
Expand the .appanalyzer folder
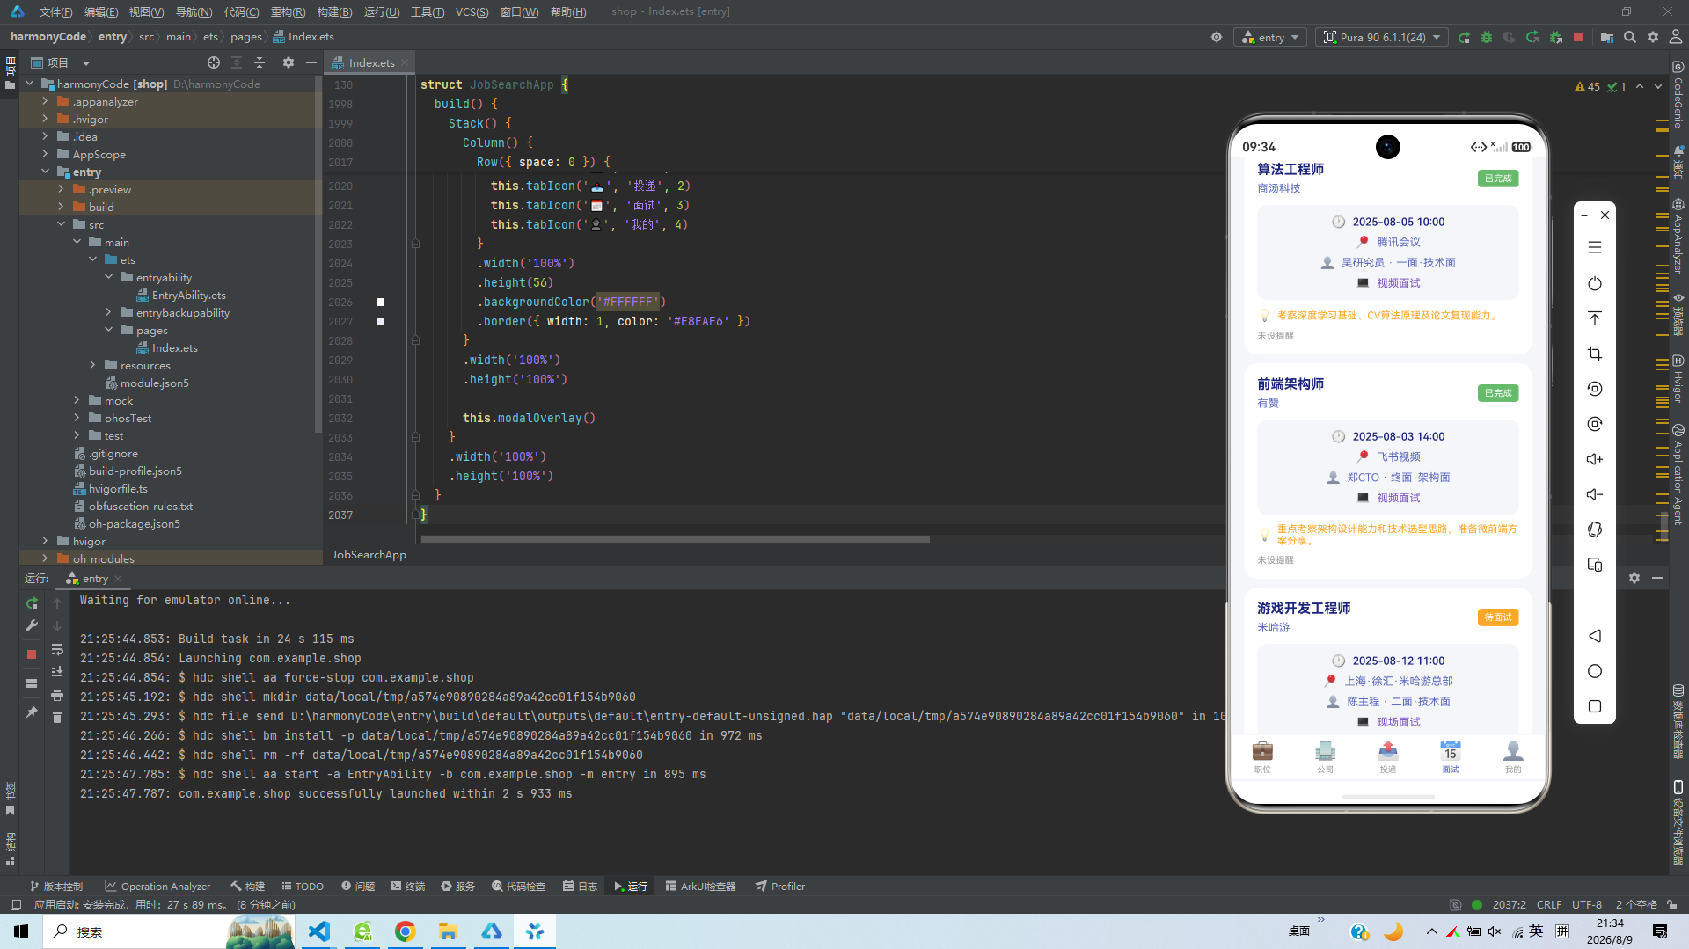(45, 101)
